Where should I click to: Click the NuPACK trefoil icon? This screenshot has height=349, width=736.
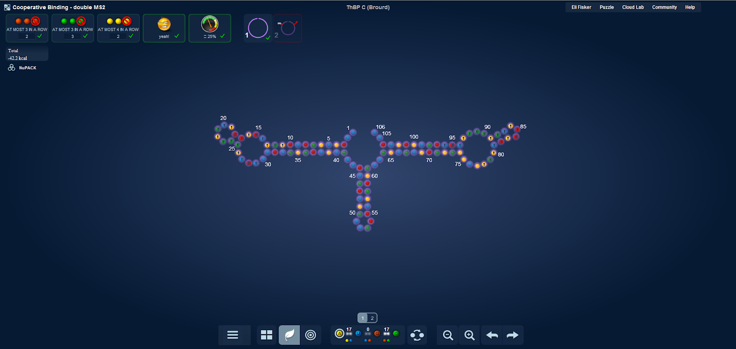point(11,68)
